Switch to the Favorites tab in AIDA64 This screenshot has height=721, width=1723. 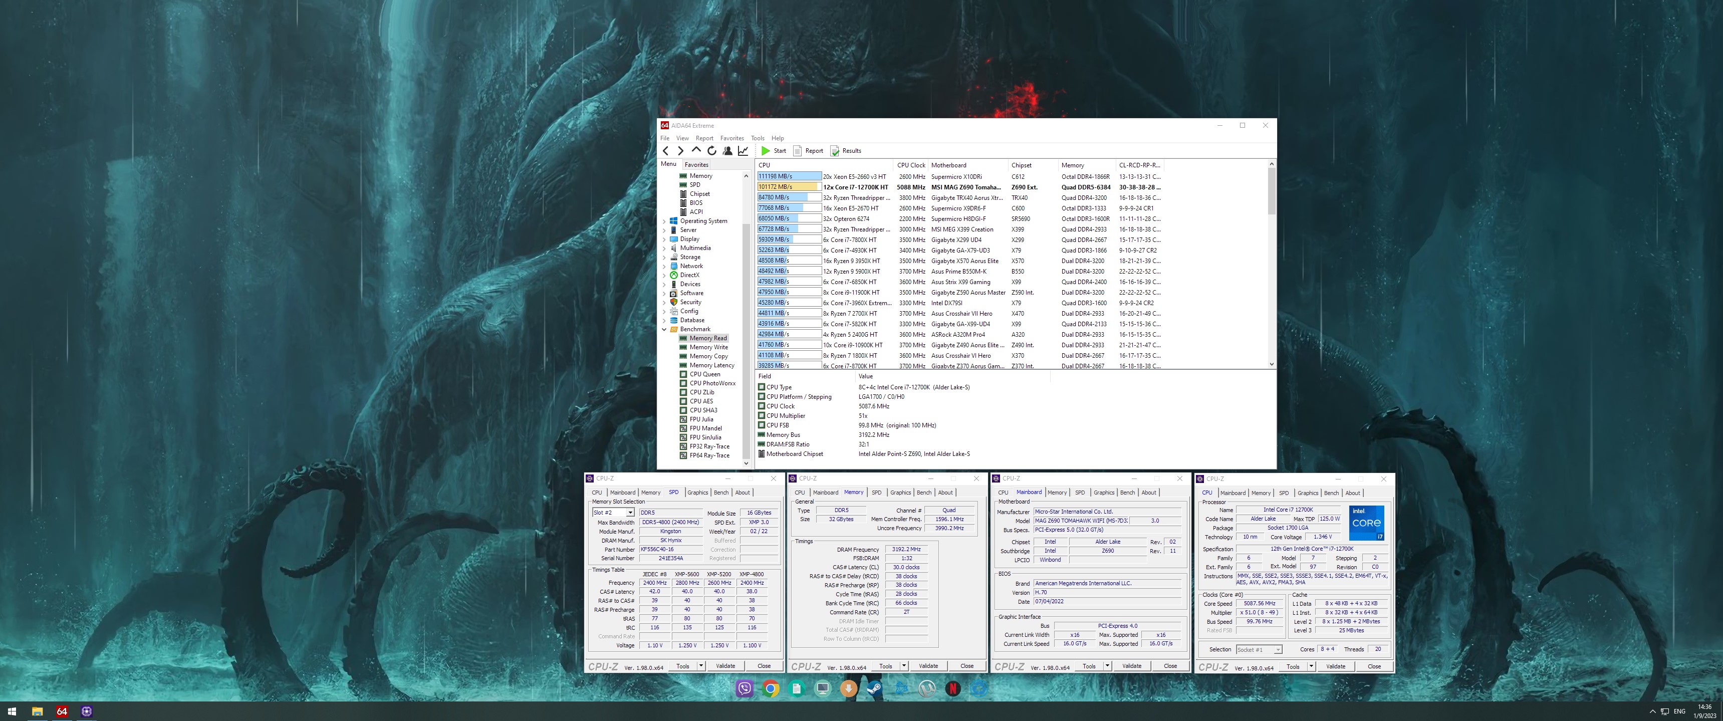pyautogui.click(x=696, y=164)
